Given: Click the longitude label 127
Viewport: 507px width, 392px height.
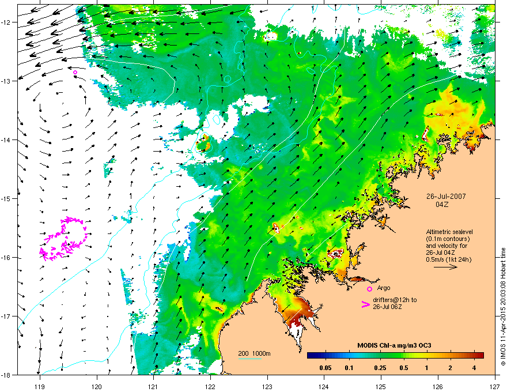Looking at the screenshot, I should coord(495,387).
